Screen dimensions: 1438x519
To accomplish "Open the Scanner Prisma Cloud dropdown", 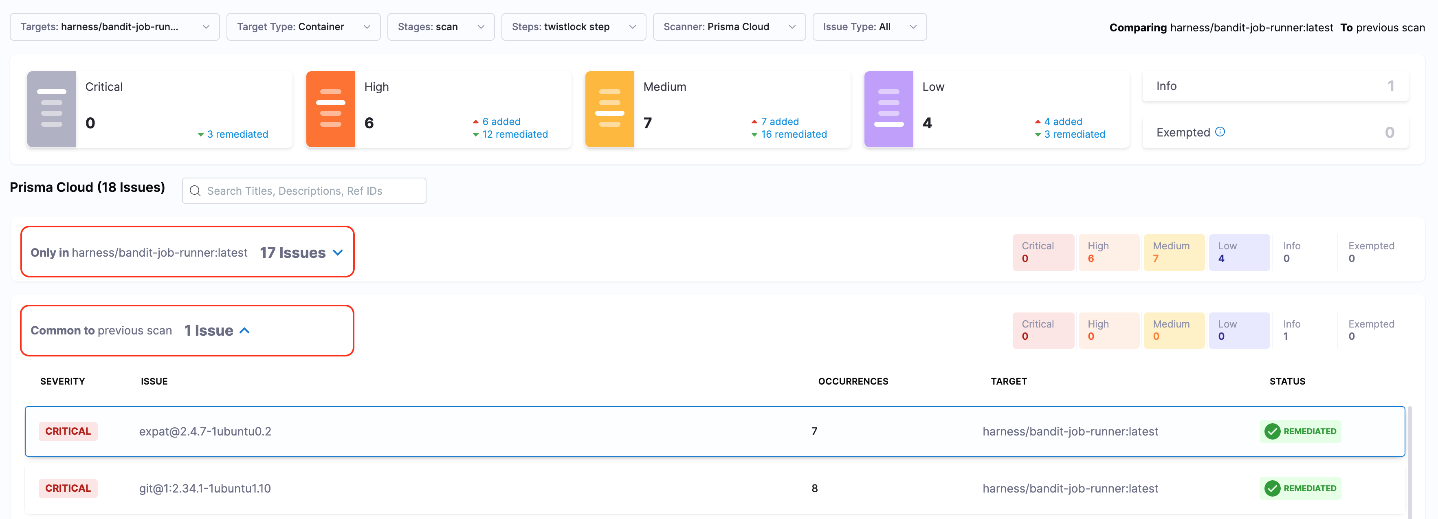I will (728, 27).
